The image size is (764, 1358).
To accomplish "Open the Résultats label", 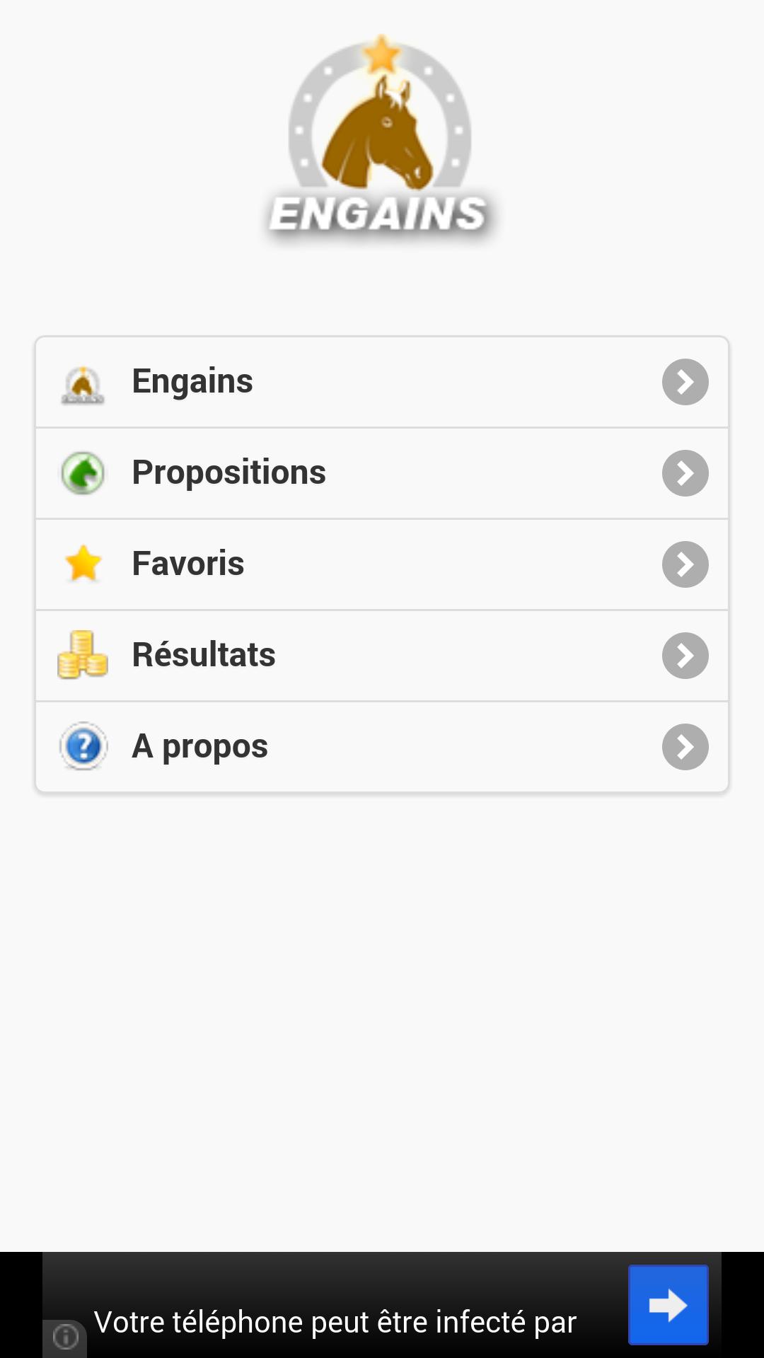I will coord(204,655).
